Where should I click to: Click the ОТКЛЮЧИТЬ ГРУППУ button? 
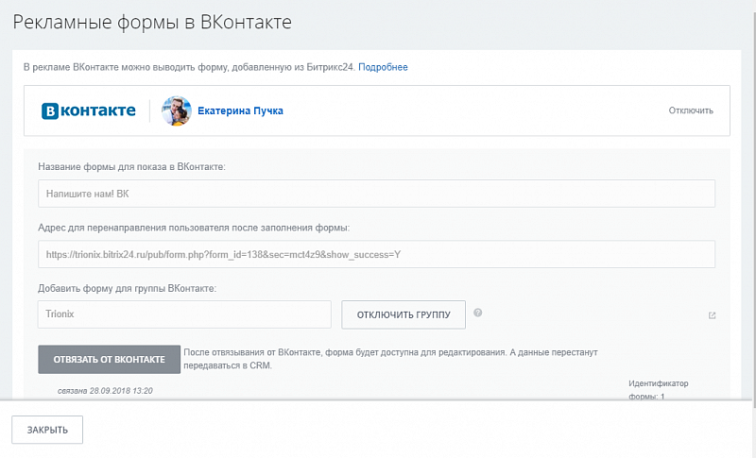pyautogui.click(x=404, y=315)
